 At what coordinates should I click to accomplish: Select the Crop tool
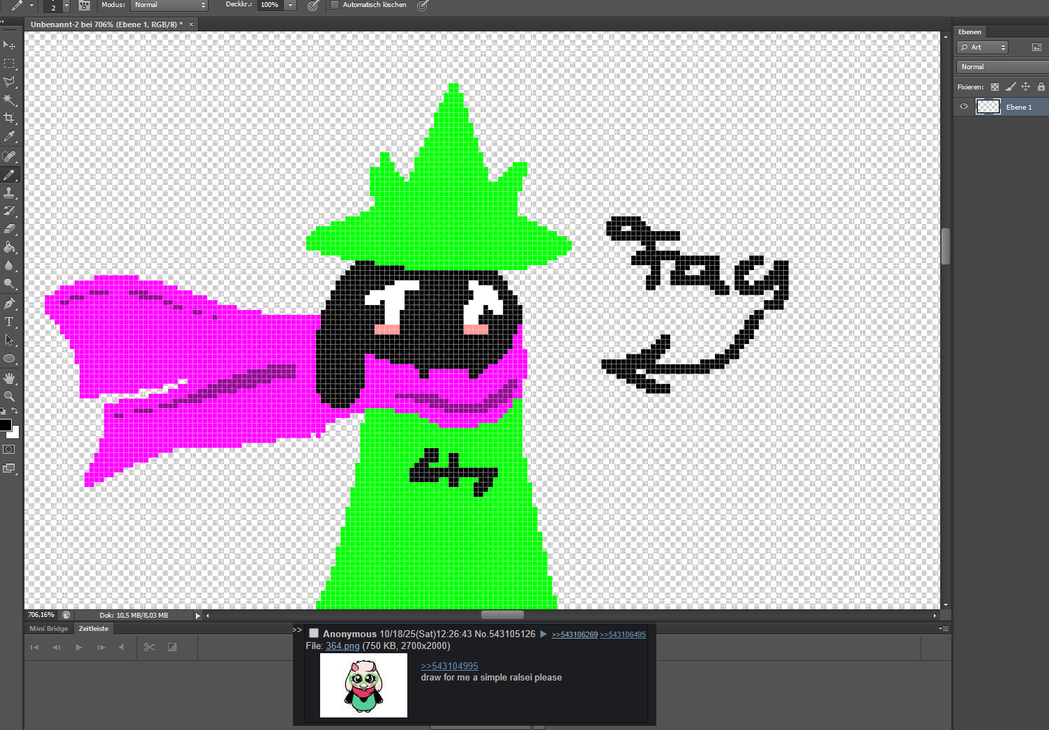click(9, 118)
